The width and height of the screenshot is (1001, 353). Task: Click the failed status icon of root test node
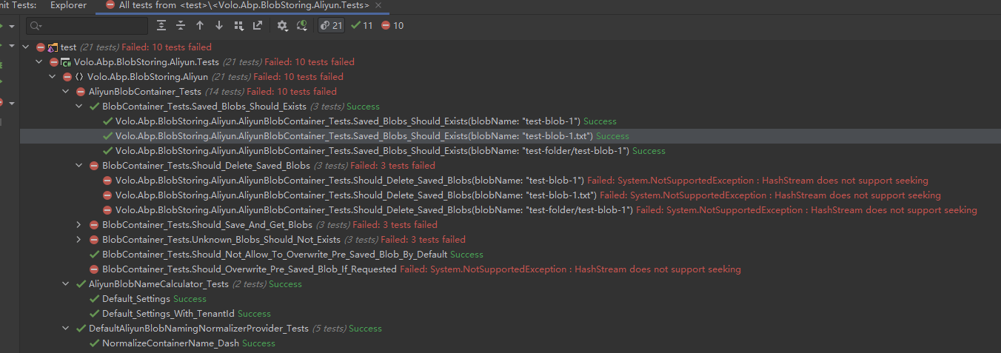pyautogui.click(x=41, y=47)
